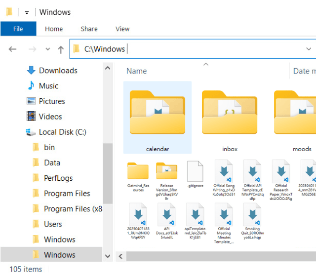Click the blue Downloads arrow icon
The image size is (316, 279).
pyautogui.click(x=31, y=70)
